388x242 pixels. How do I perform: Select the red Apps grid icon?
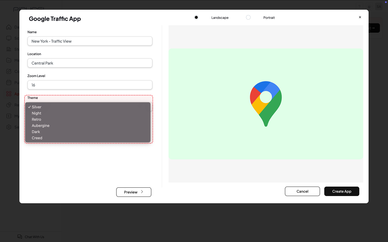(9, 94)
